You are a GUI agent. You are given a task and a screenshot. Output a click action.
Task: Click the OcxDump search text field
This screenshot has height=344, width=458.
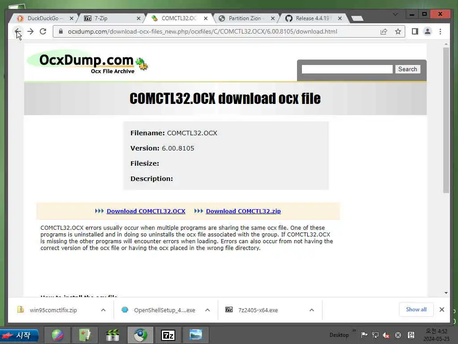(347, 69)
